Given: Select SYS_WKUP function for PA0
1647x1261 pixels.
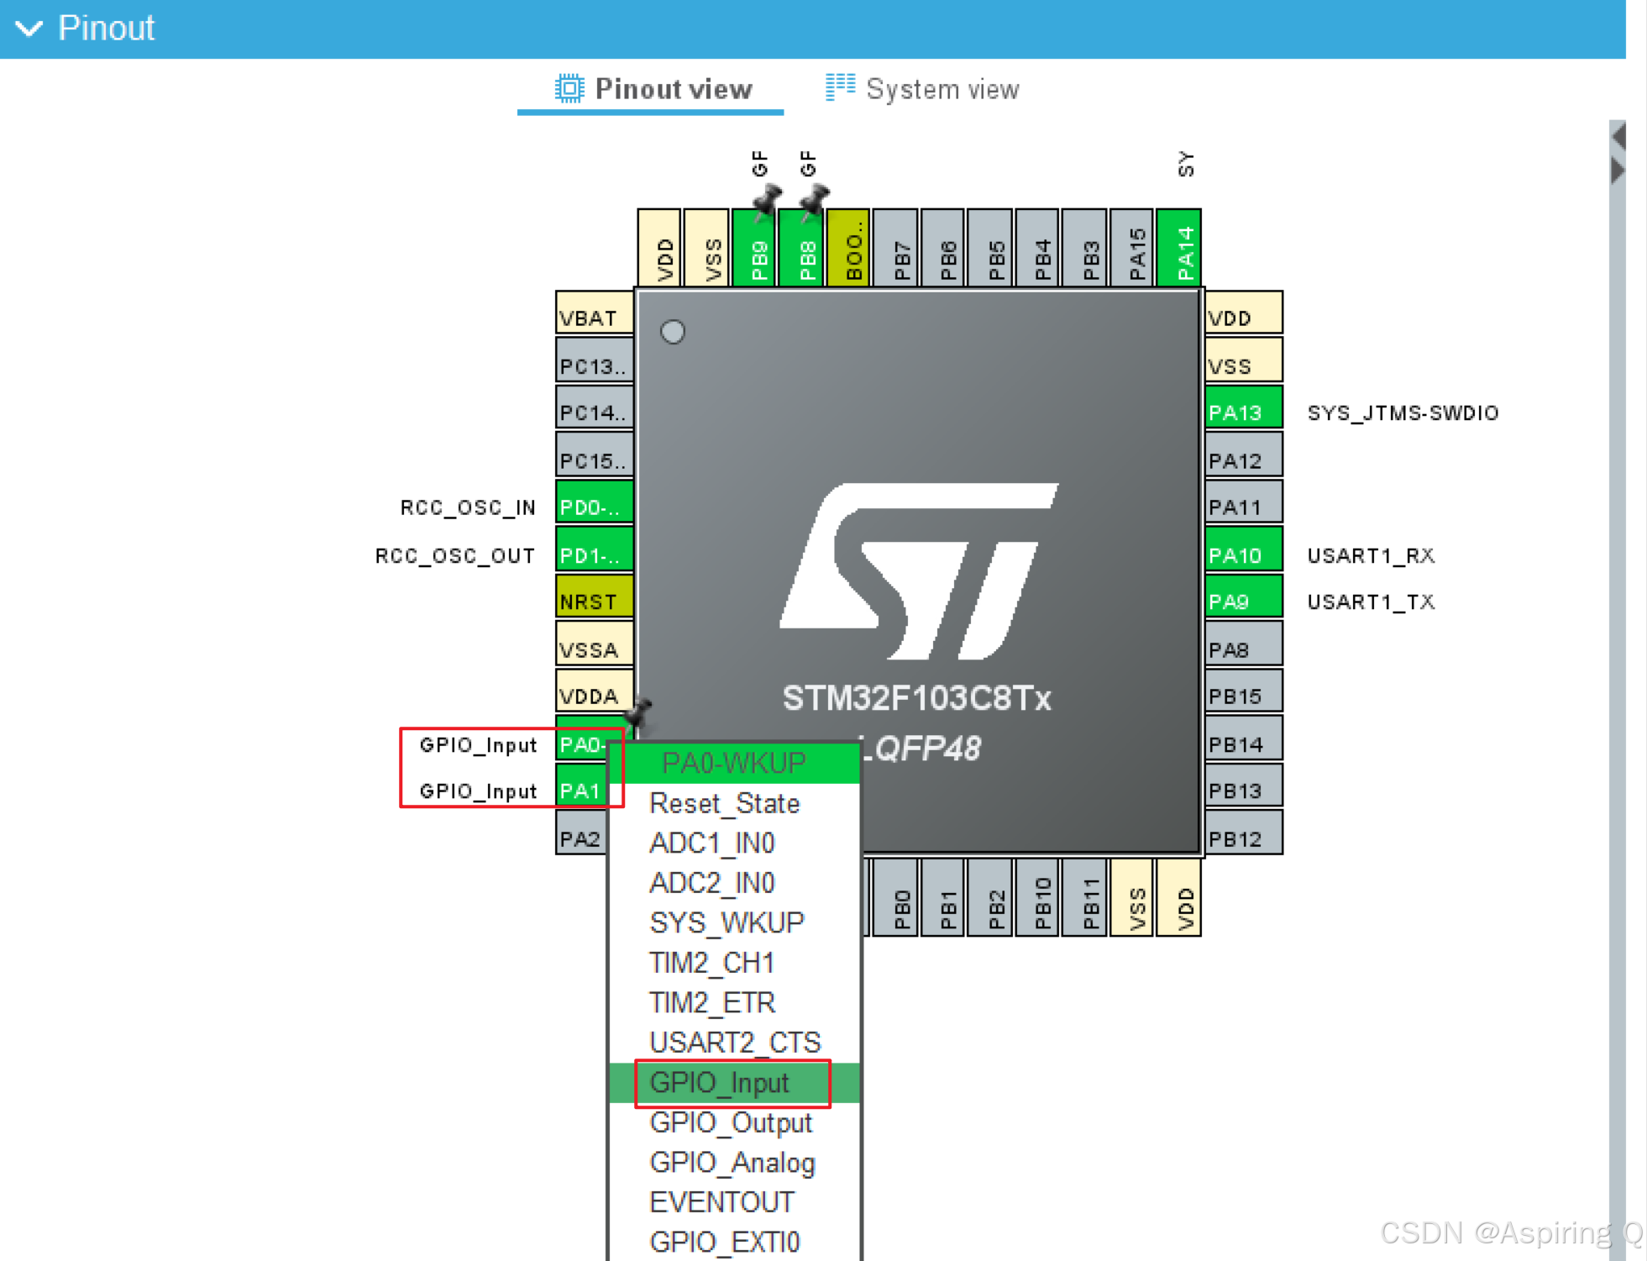Looking at the screenshot, I should [x=726, y=923].
